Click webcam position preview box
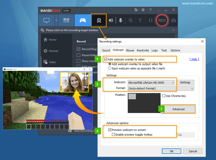Viewport: 216px width, 160px height. click(x=144, y=103)
